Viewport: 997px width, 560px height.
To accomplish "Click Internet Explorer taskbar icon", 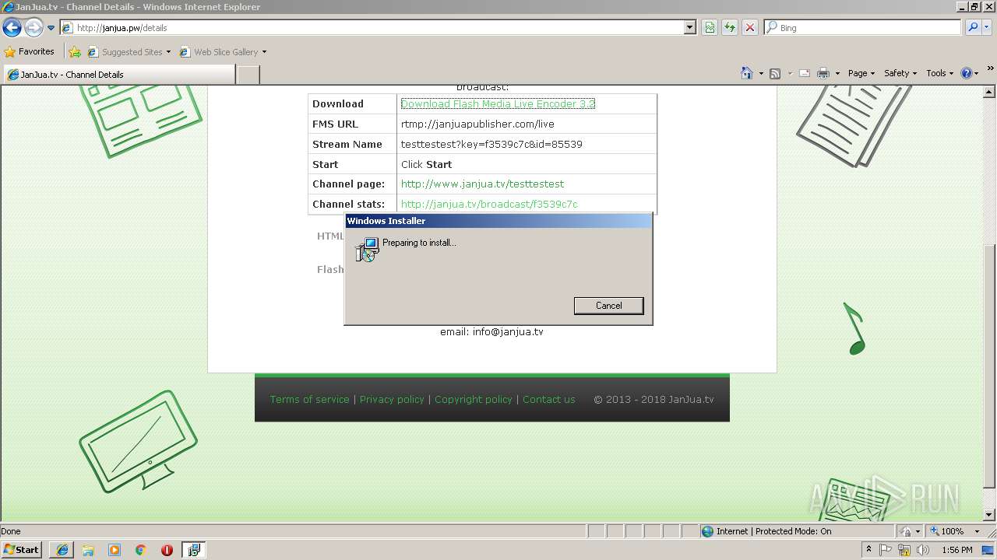I will (62, 550).
